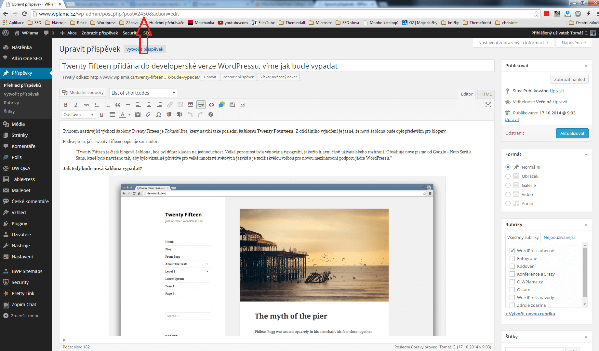Decrease indent
This screenshot has width=599, height=351.
pos(169,114)
